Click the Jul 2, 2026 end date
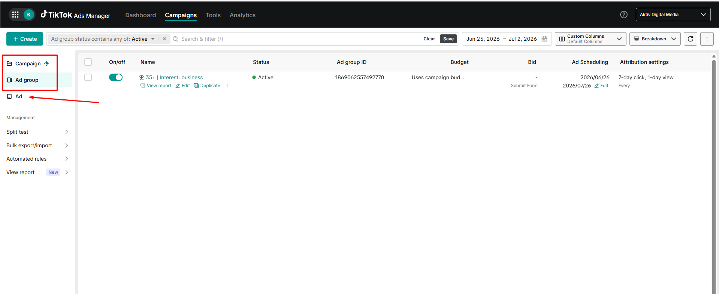 pos(523,39)
